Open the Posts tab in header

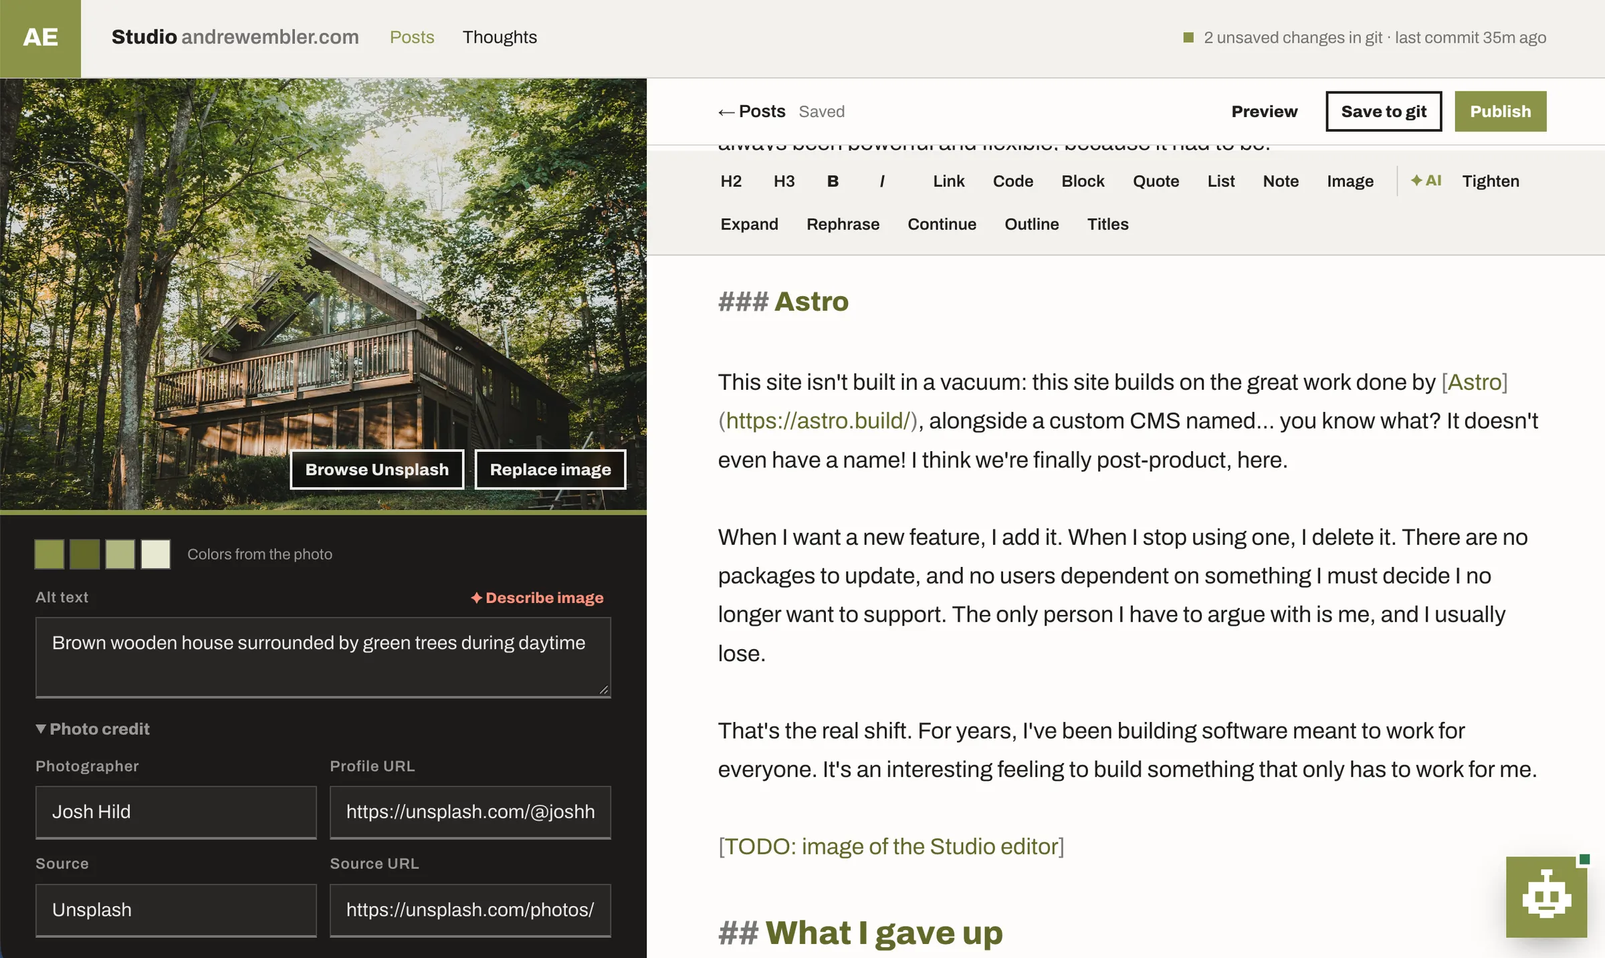pyautogui.click(x=412, y=37)
